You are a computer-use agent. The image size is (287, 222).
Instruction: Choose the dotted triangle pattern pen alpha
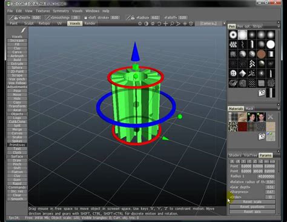click(x=233, y=44)
